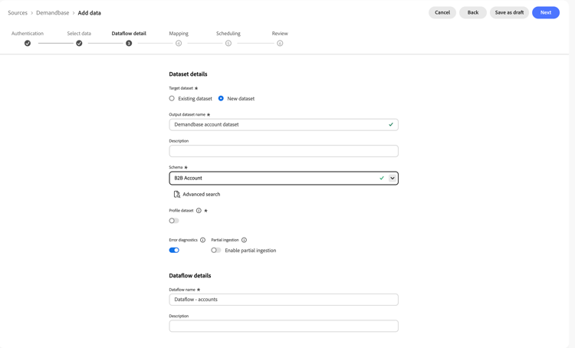Click the Cancel button
Screen dimensions: 575x348
(x=442, y=12)
